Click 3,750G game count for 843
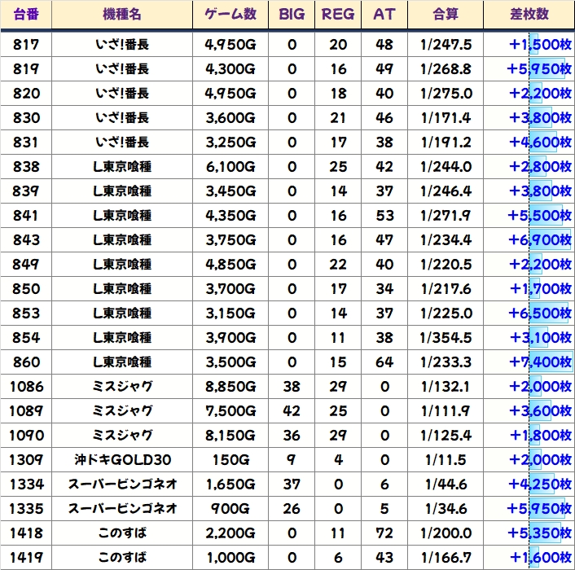 230,239
